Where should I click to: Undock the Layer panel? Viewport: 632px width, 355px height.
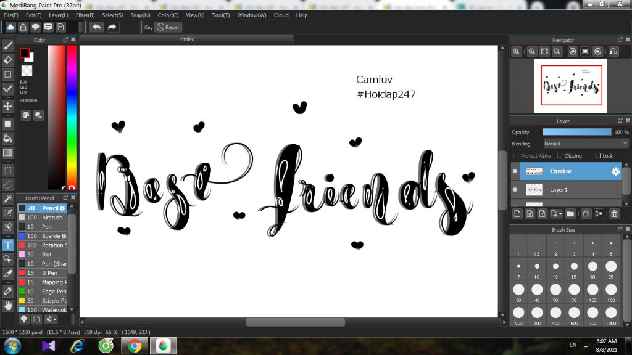click(x=620, y=120)
